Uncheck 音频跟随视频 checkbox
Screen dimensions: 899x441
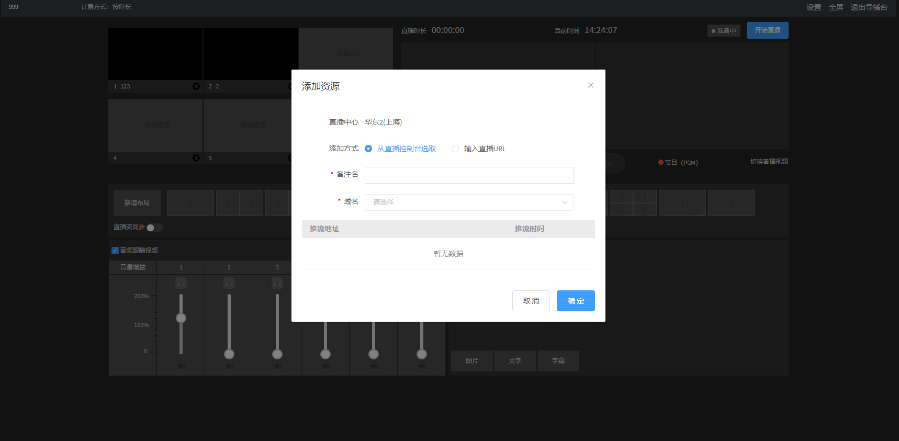(115, 251)
